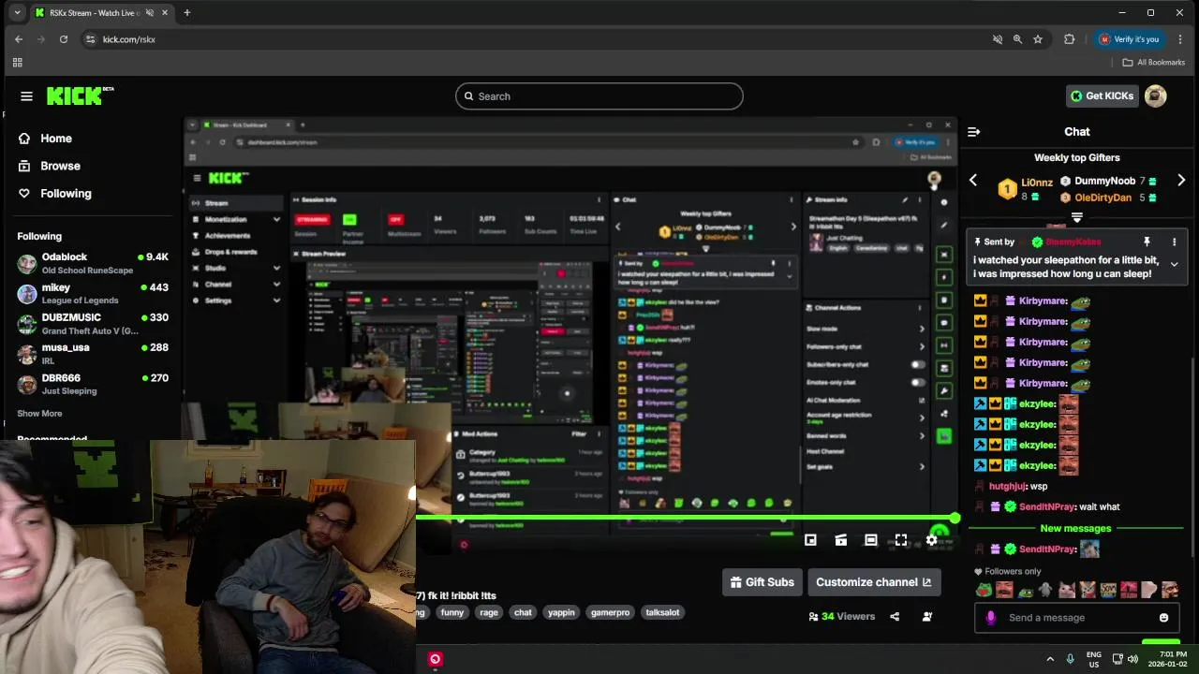1199x674 pixels.
Task: Open the Customize channel button
Action: pyautogui.click(x=873, y=582)
